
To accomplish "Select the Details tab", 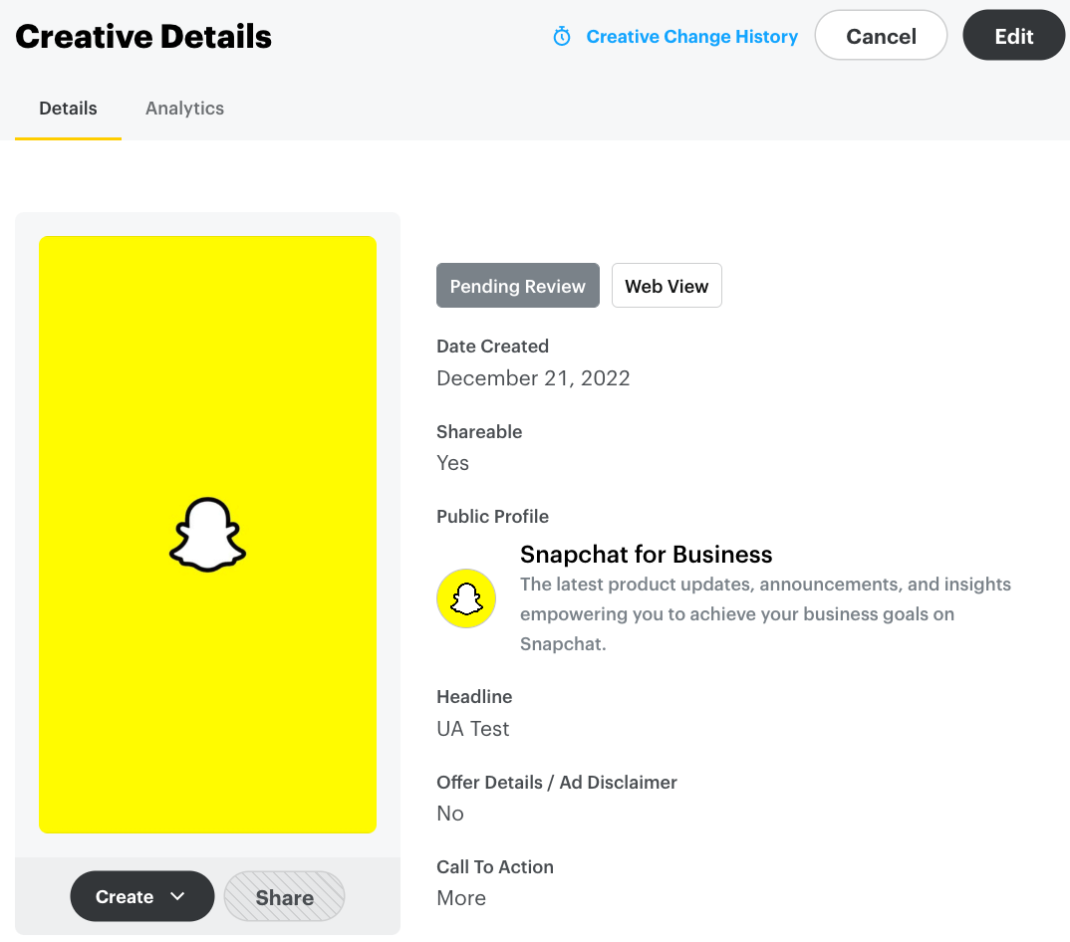I will point(68,108).
